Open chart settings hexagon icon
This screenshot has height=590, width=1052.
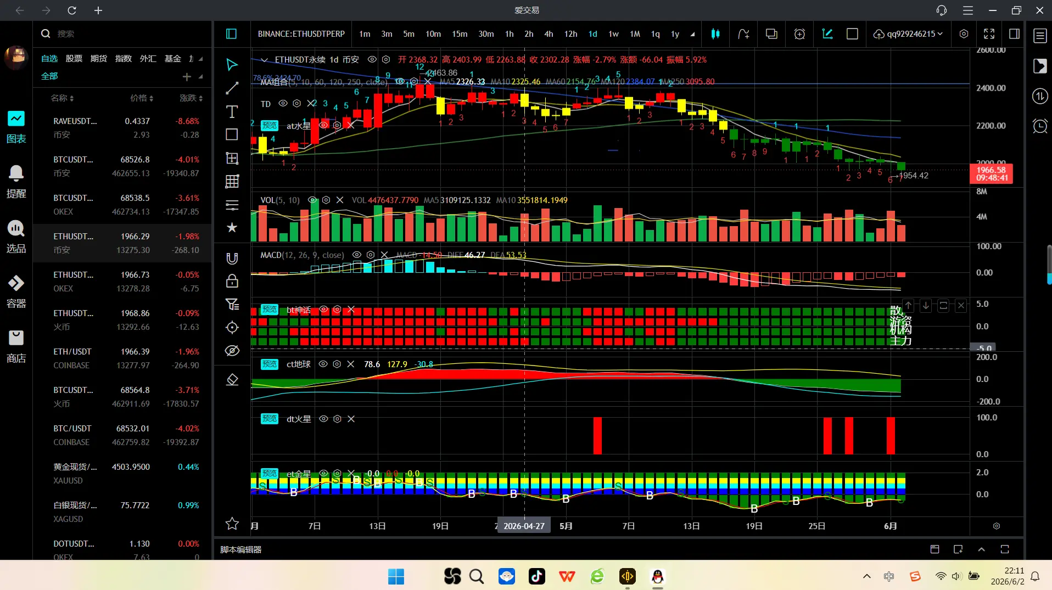point(964,34)
